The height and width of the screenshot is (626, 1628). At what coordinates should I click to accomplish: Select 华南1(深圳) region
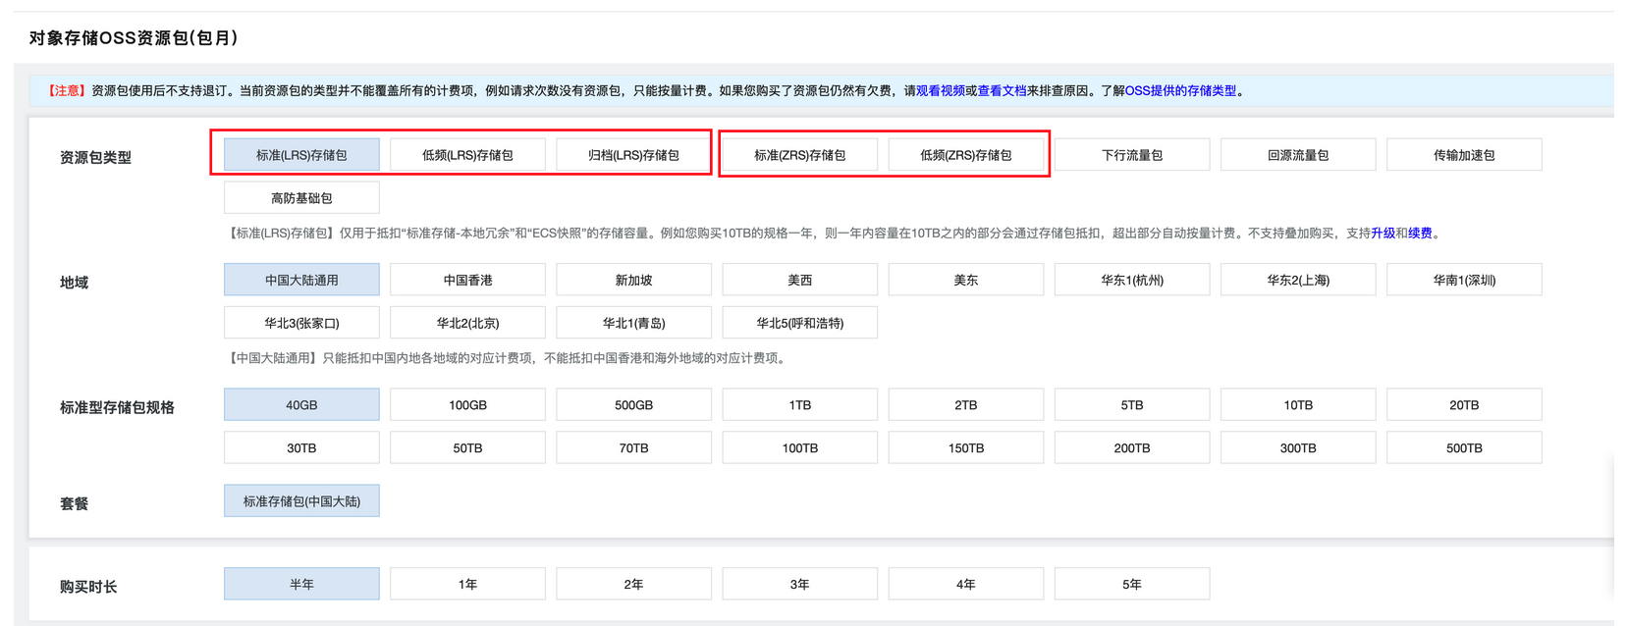(1464, 280)
